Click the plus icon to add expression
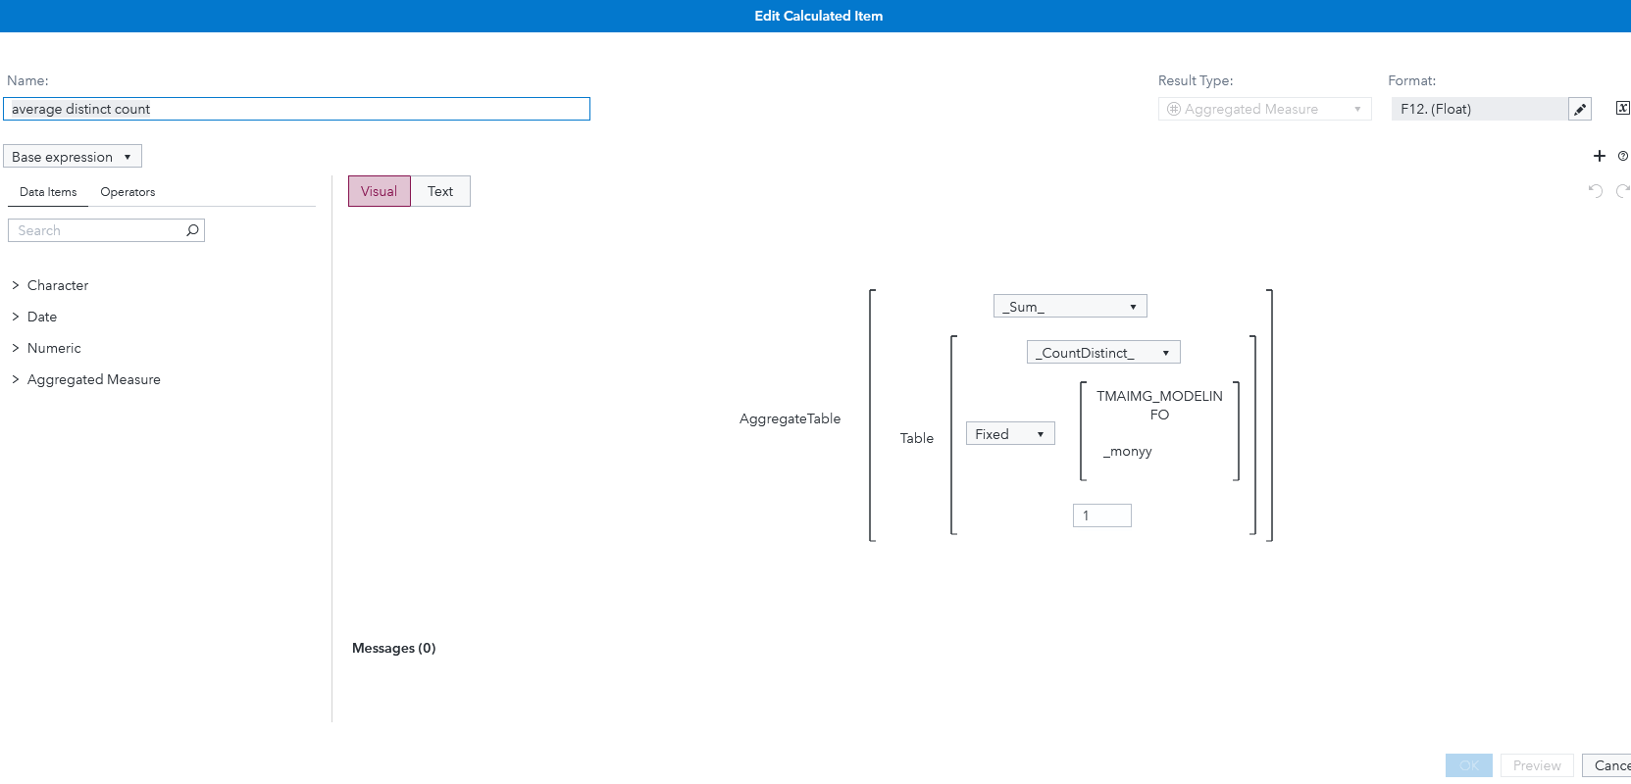The height and width of the screenshot is (784, 1631). coord(1600,156)
